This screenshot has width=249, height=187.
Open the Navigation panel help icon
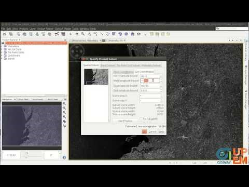[x=64, y=157]
